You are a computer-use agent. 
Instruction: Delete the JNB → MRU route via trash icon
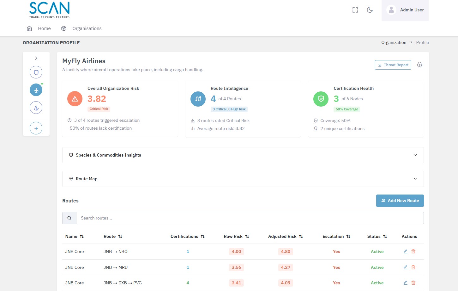pyautogui.click(x=413, y=267)
